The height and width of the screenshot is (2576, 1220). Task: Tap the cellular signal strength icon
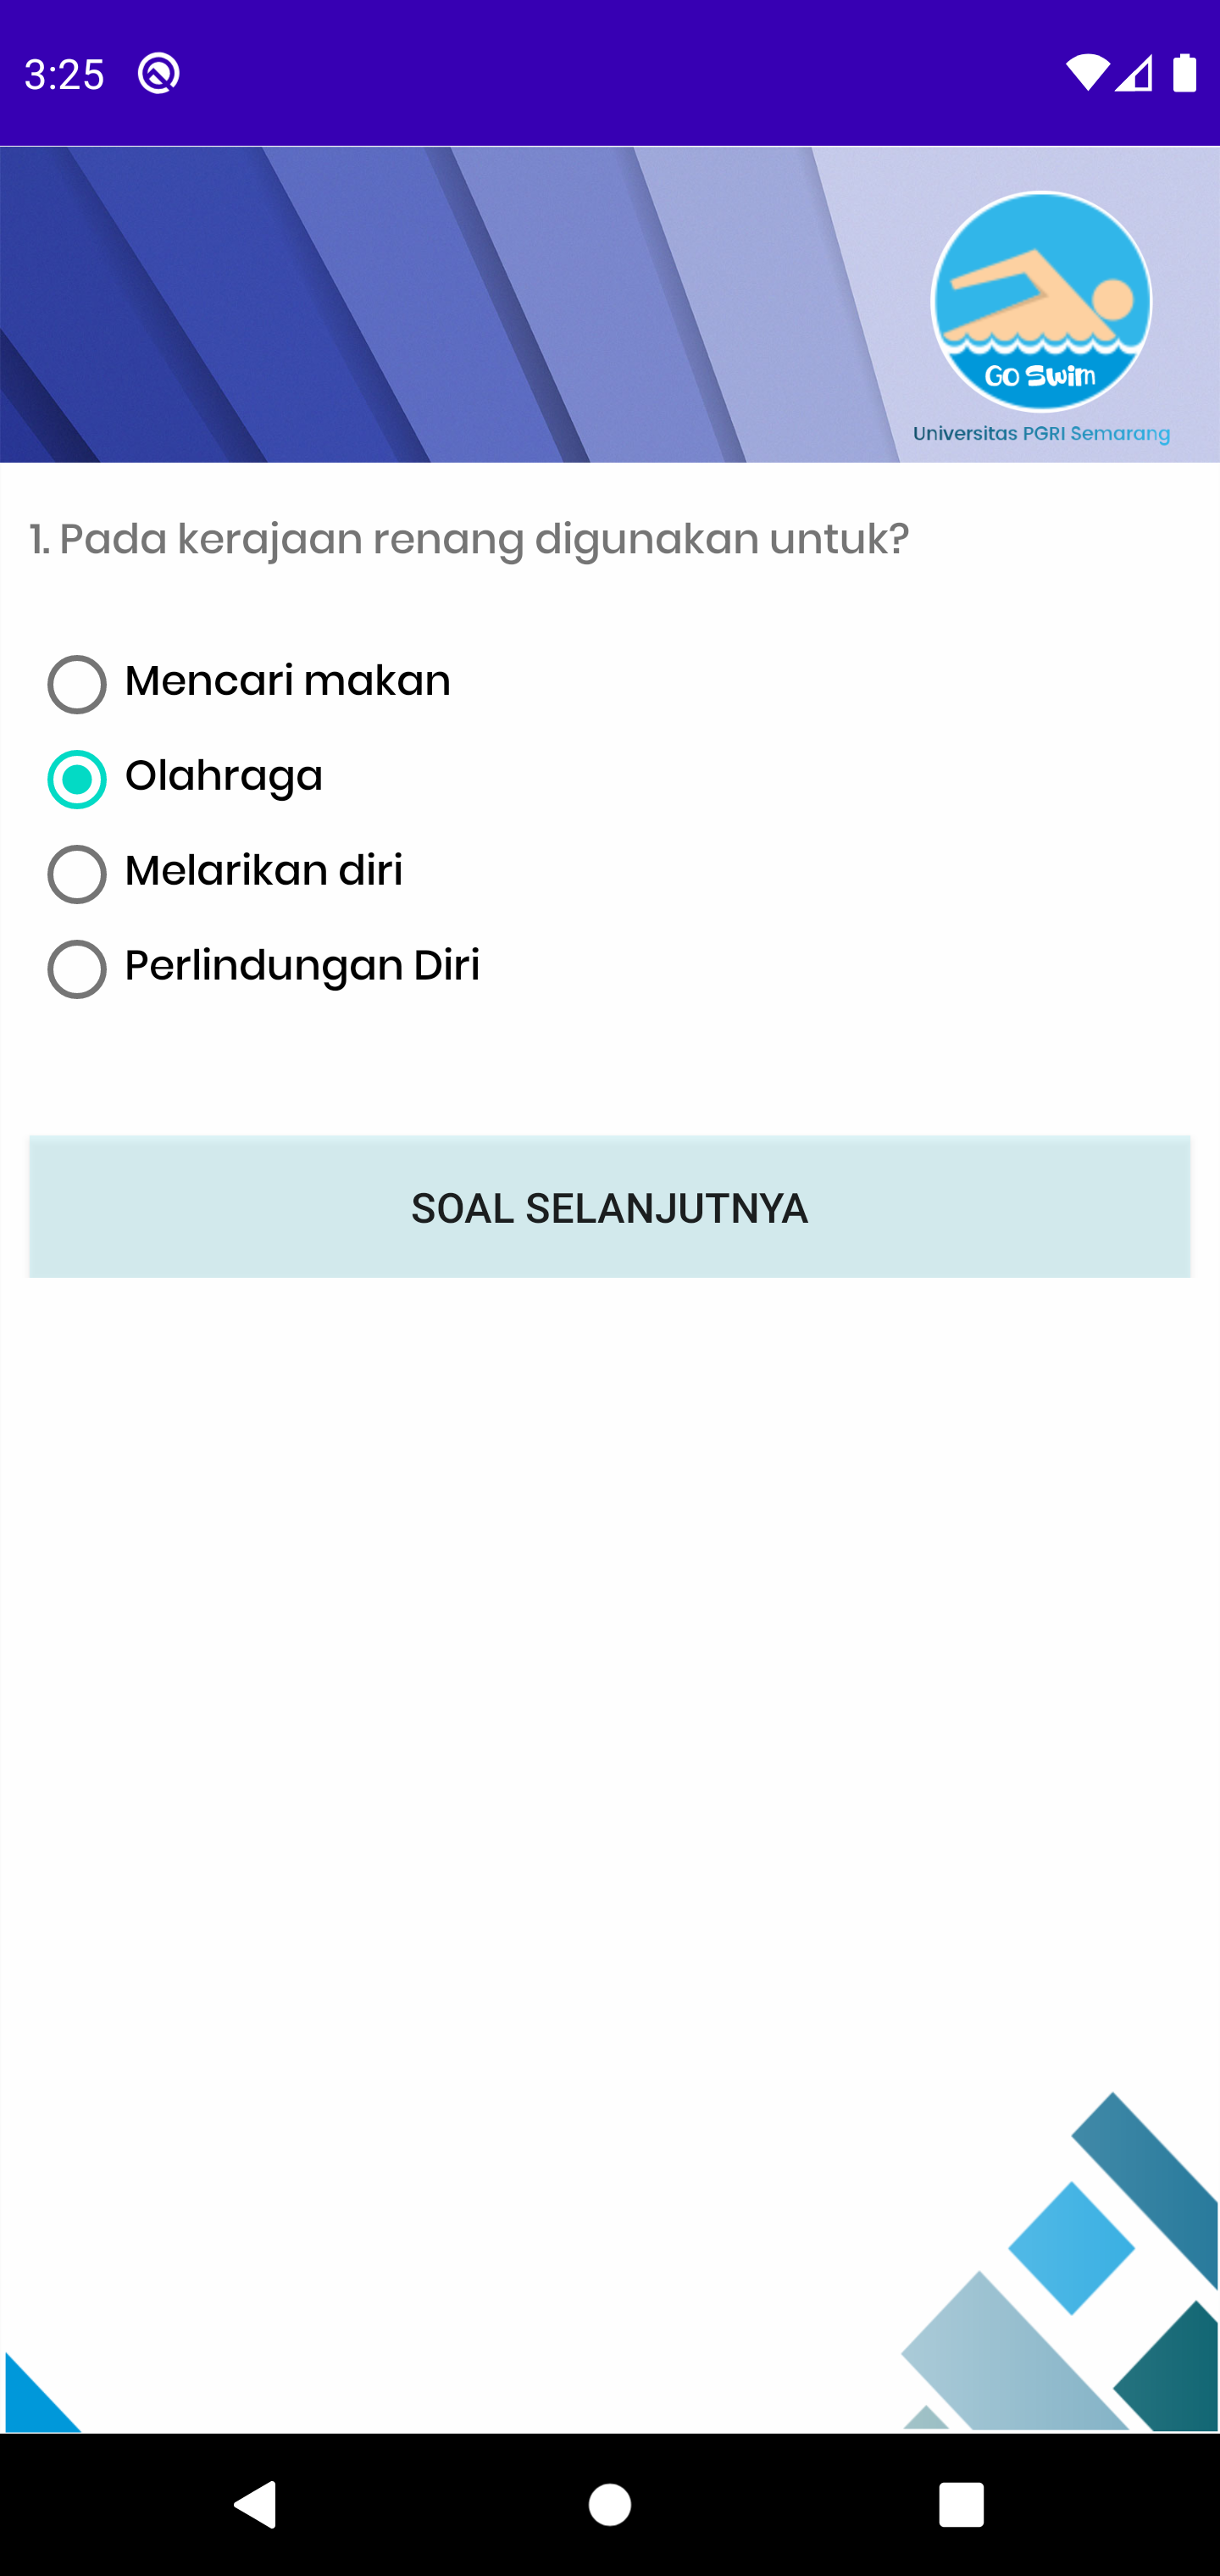point(1135,73)
